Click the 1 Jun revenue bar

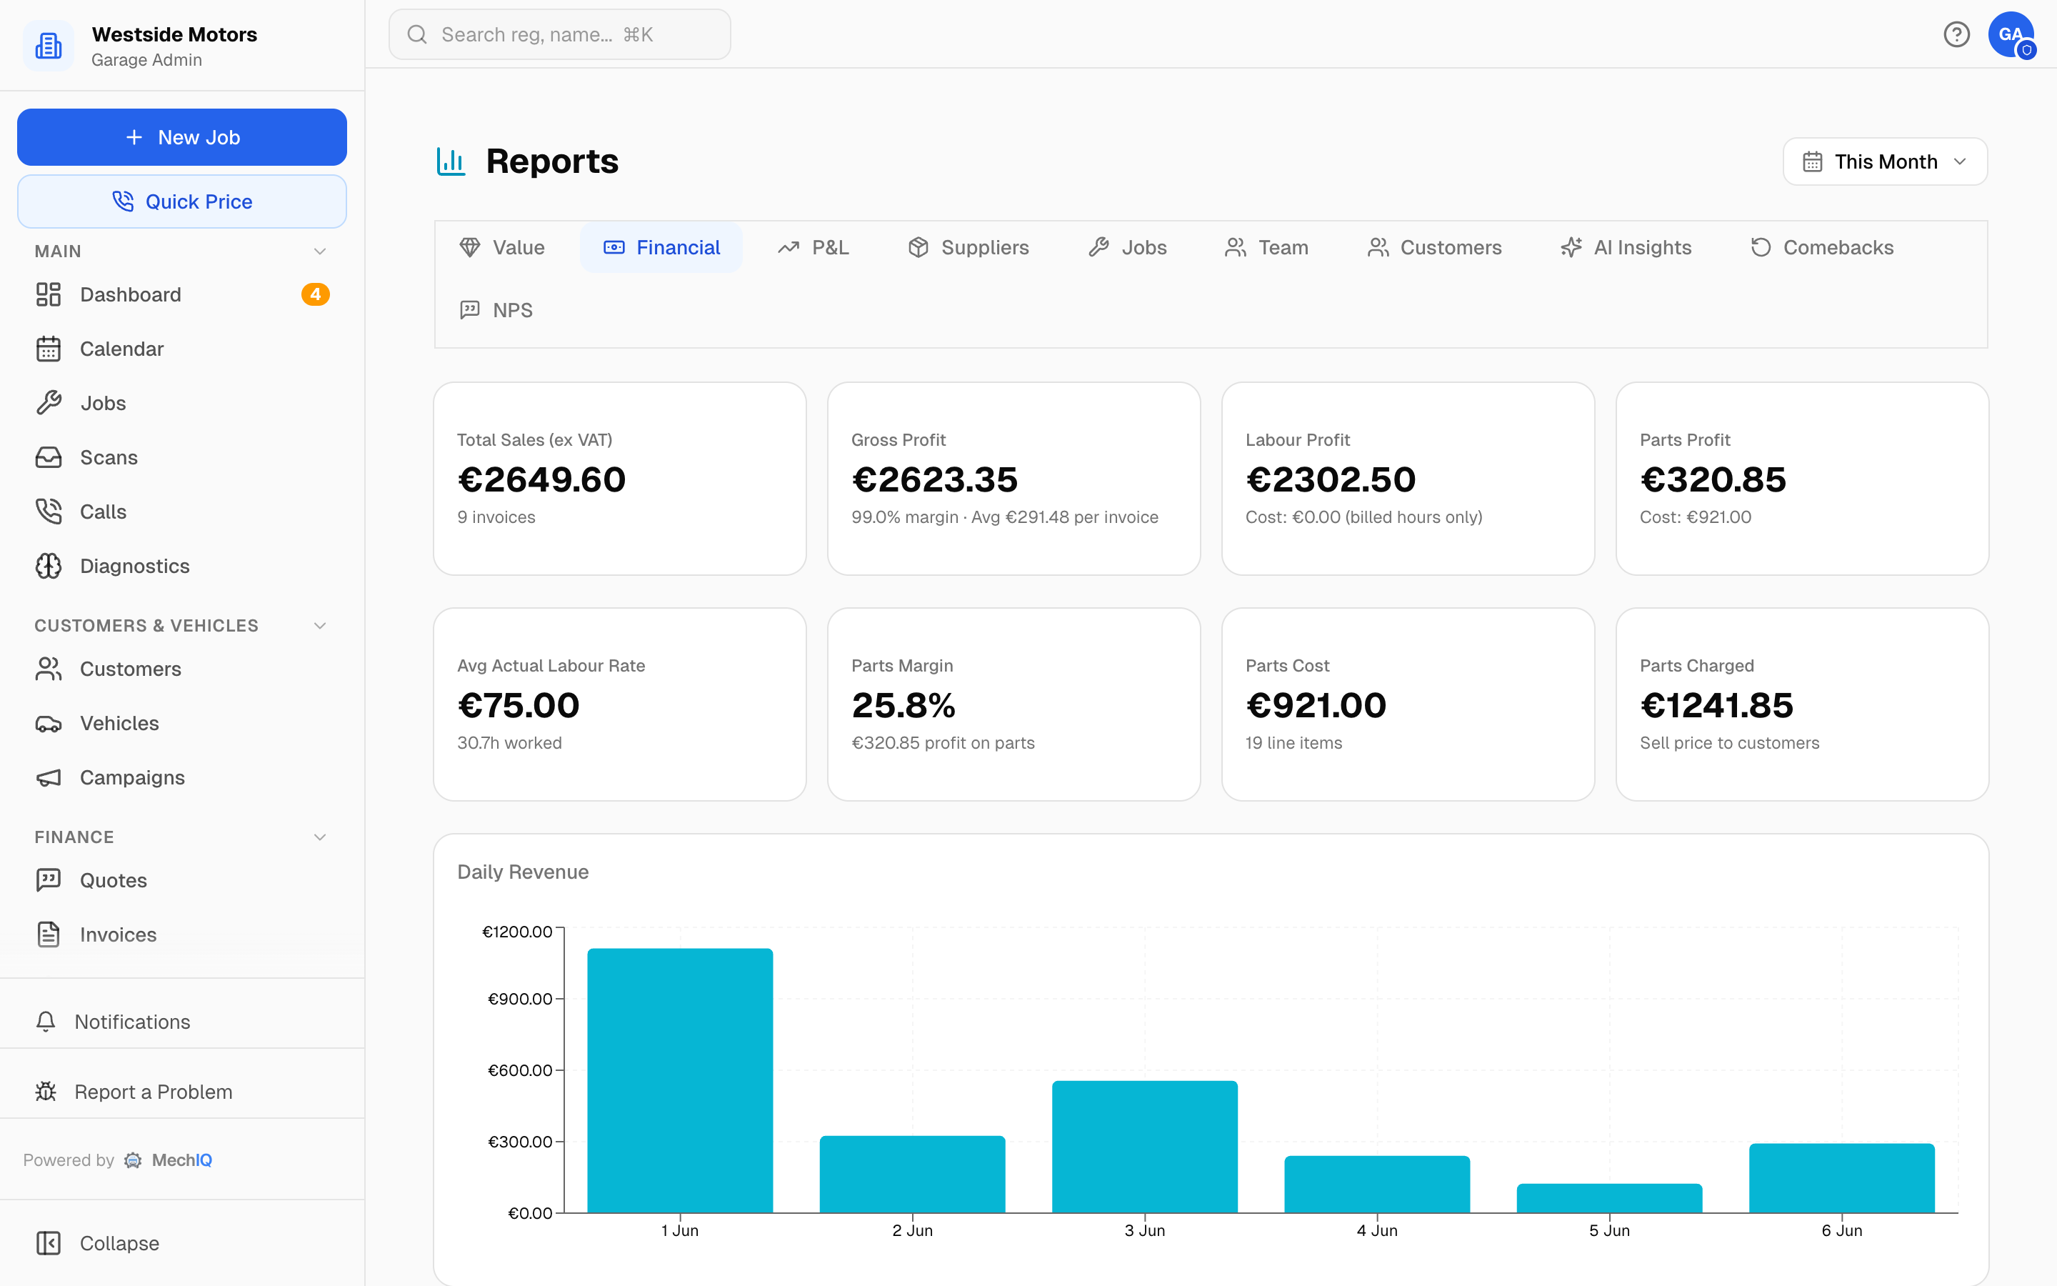[x=680, y=1080]
